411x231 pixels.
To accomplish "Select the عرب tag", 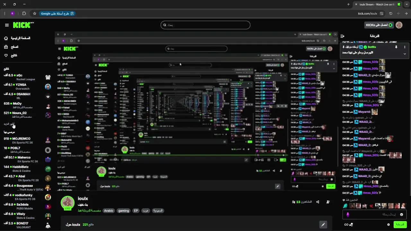I will [x=145, y=211].
